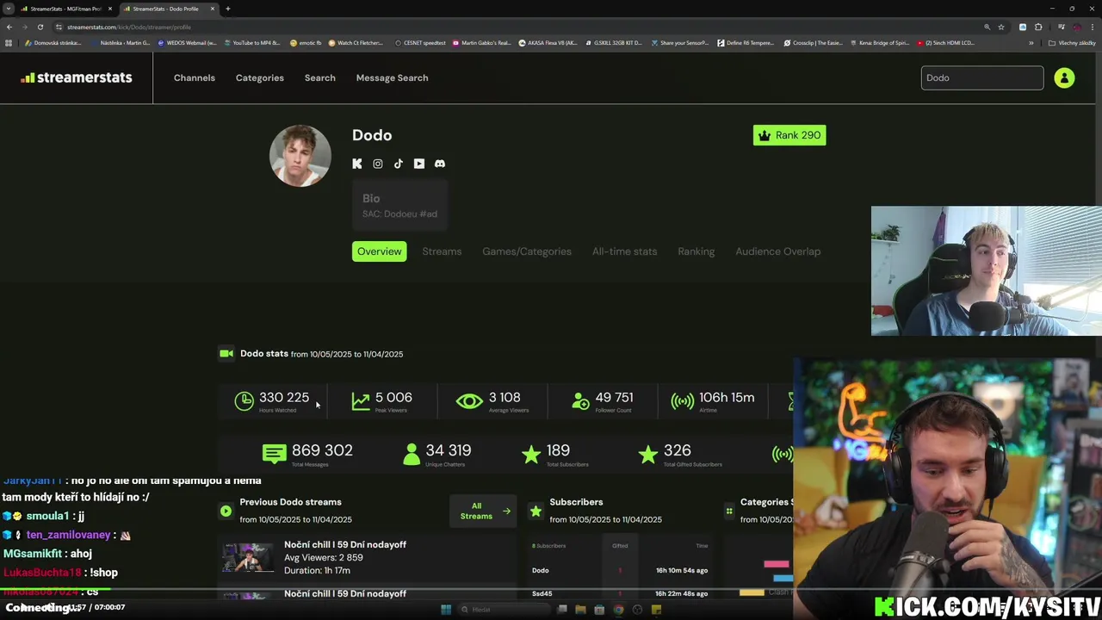The height and width of the screenshot is (620, 1102).
Task: Open Sticky Notes from the taskbar
Action: pos(656,610)
